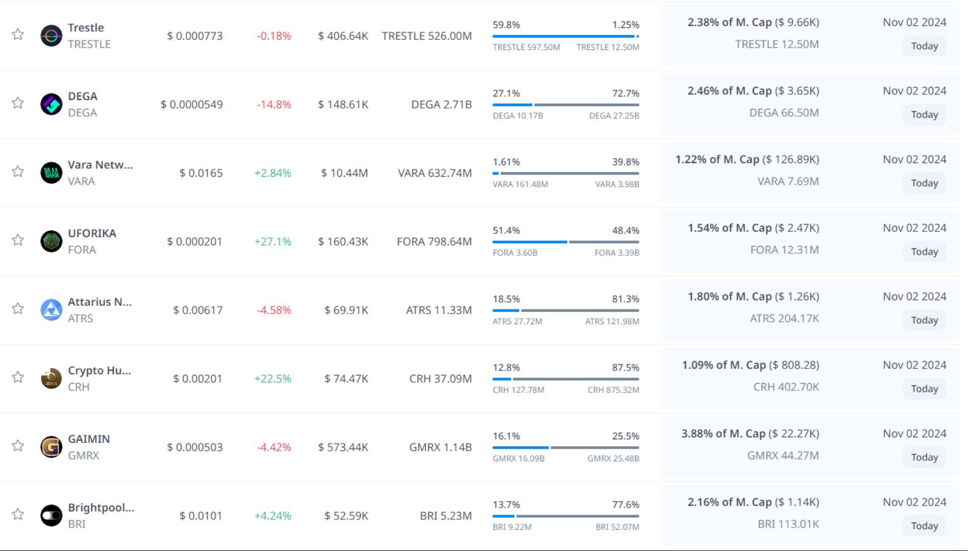
Task: Click the Trestle token logo icon
Action: 51,36
